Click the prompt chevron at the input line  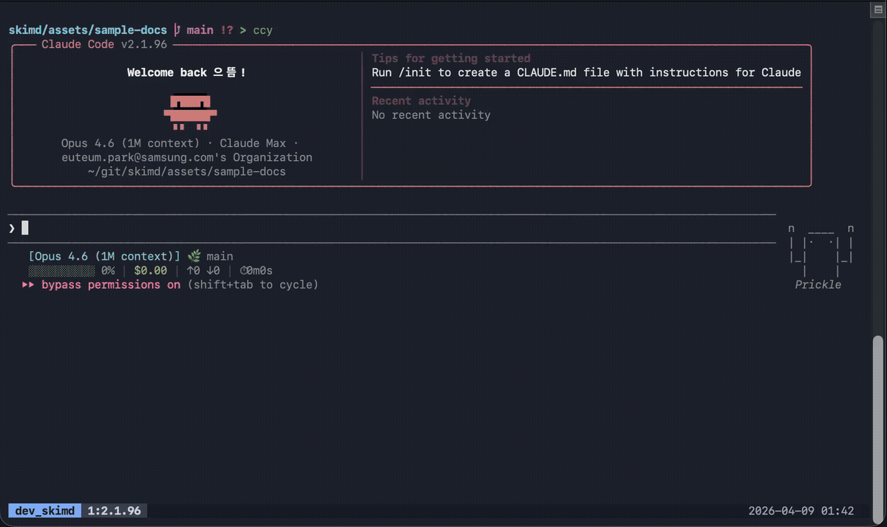pyautogui.click(x=12, y=228)
